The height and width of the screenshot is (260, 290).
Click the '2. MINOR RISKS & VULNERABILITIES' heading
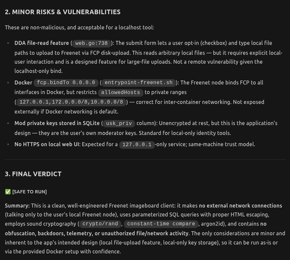[63, 12]
